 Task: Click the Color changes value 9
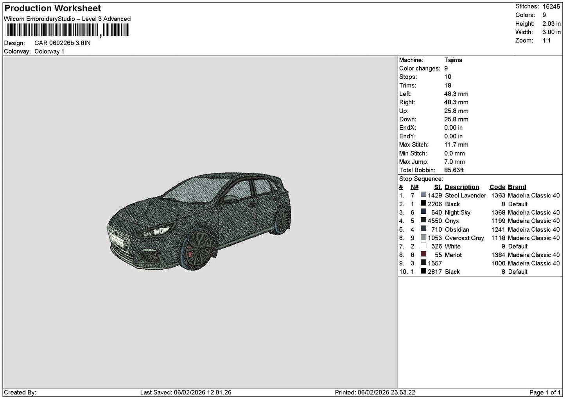click(x=446, y=68)
